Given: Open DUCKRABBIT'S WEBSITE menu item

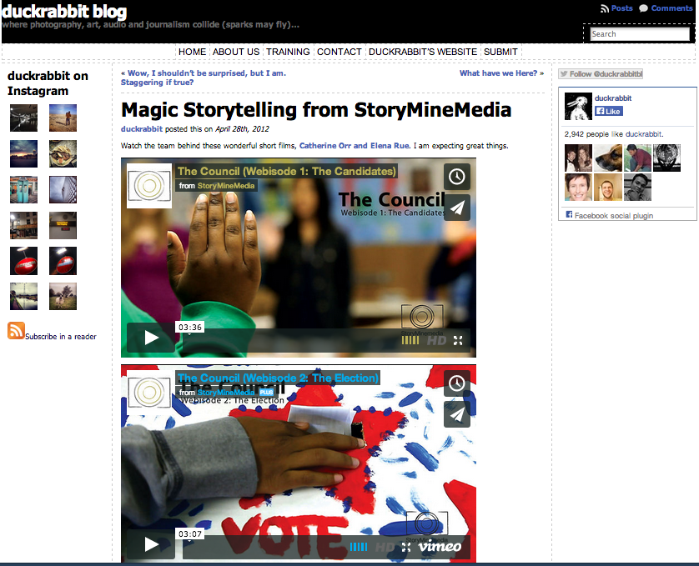Looking at the screenshot, I should [423, 52].
